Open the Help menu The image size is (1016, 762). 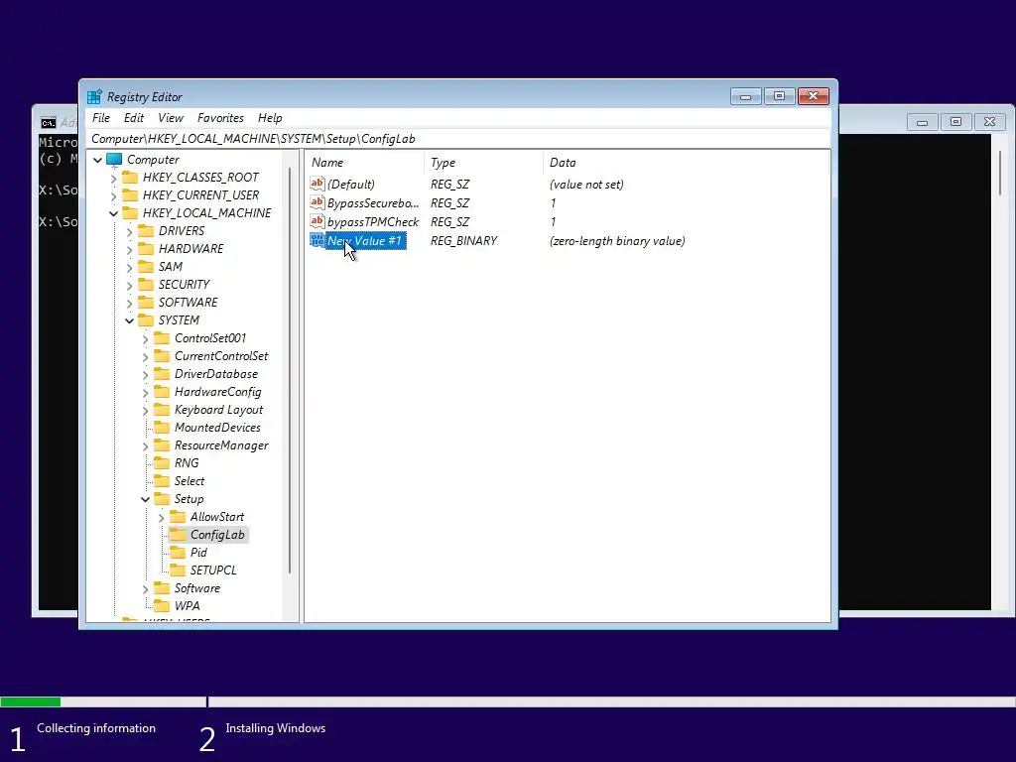[270, 118]
